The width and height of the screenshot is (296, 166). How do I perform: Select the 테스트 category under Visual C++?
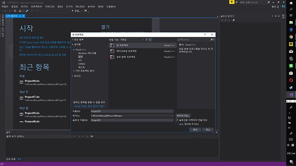click(x=81, y=67)
